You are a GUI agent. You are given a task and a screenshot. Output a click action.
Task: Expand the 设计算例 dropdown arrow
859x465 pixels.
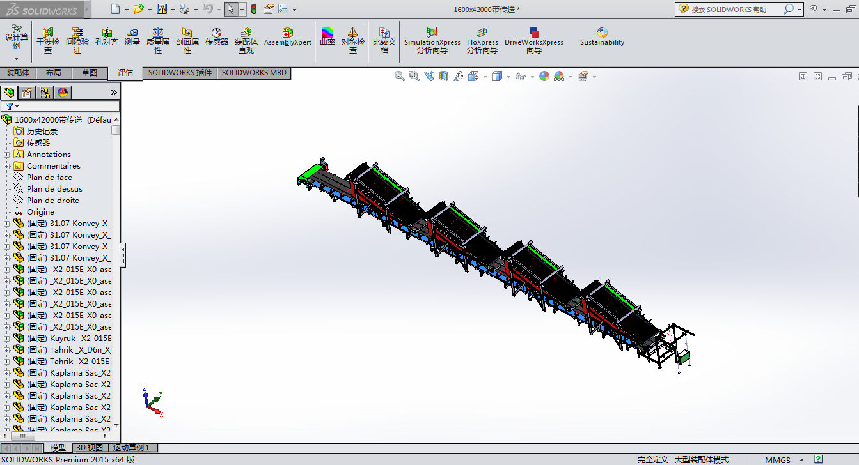click(x=17, y=59)
